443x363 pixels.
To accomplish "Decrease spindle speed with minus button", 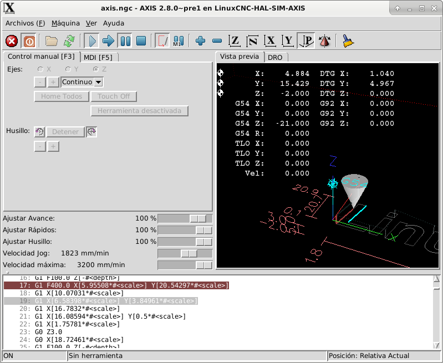I will [x=40, y=147].
